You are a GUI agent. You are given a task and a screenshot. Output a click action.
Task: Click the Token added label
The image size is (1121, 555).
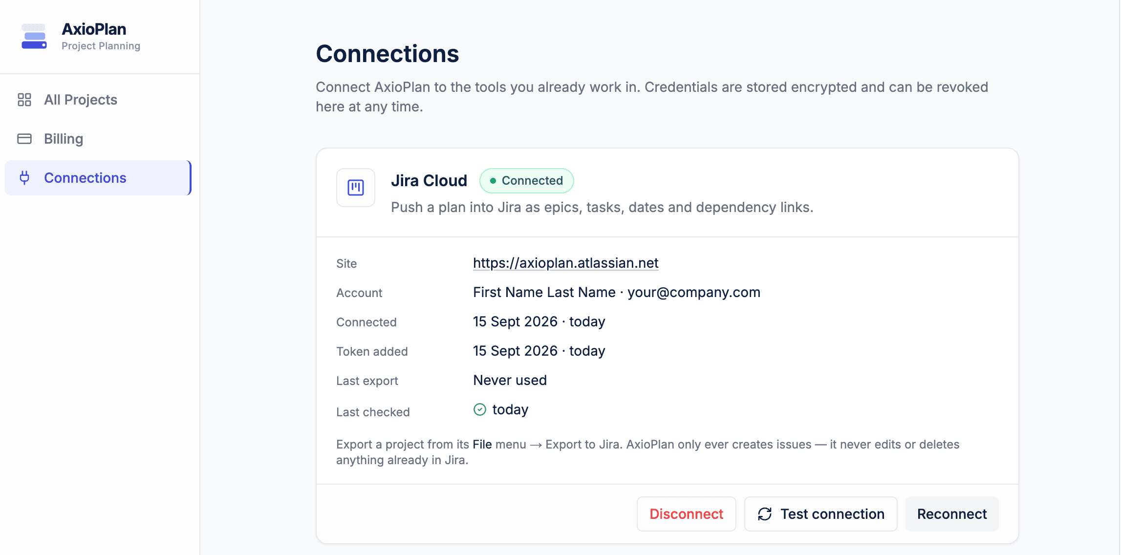click(372, 351)
